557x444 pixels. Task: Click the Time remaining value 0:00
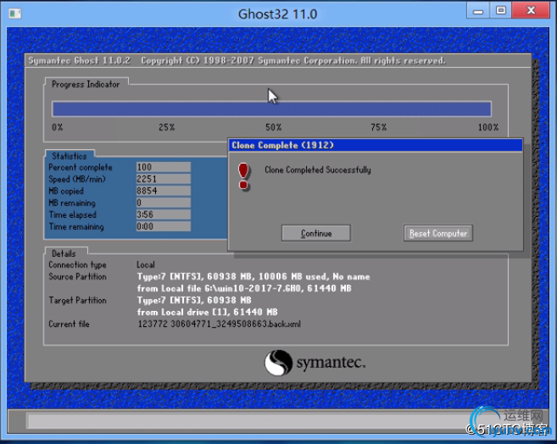pos(164,226)
